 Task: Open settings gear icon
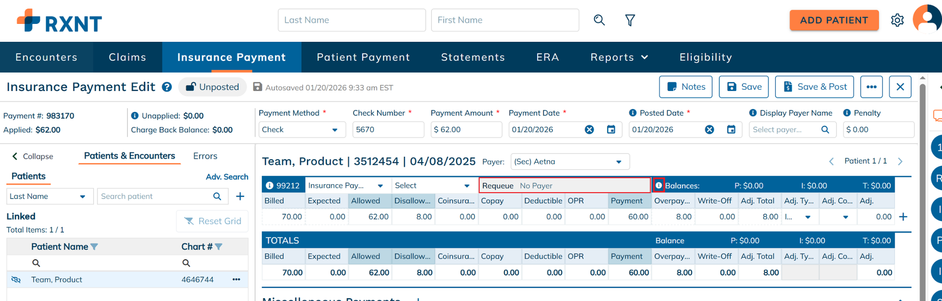tap(897, 20)
